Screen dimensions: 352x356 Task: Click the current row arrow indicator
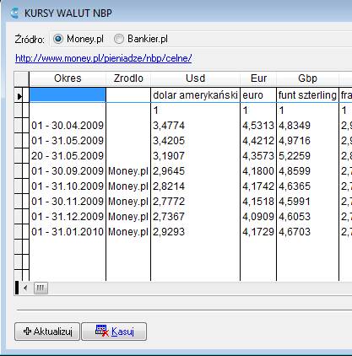(x=19, y=96)
